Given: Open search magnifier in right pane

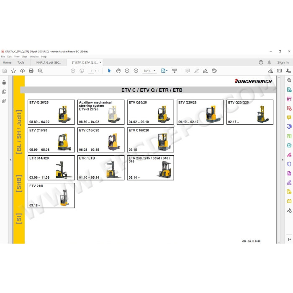Looking at the screenshot, I should (x=289, y=80).
